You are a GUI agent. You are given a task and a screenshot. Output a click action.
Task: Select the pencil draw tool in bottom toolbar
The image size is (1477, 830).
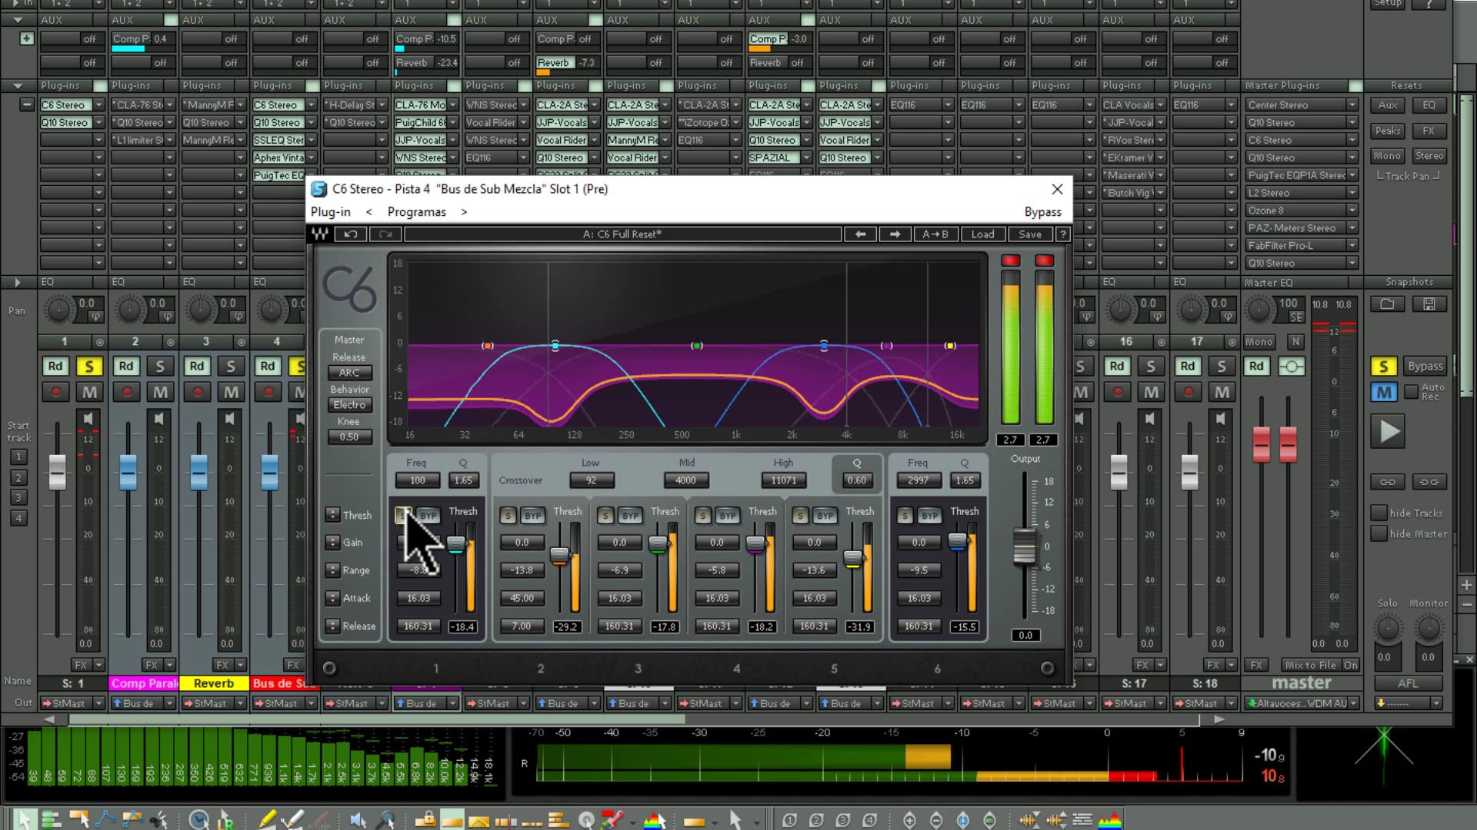click(267, 820)
